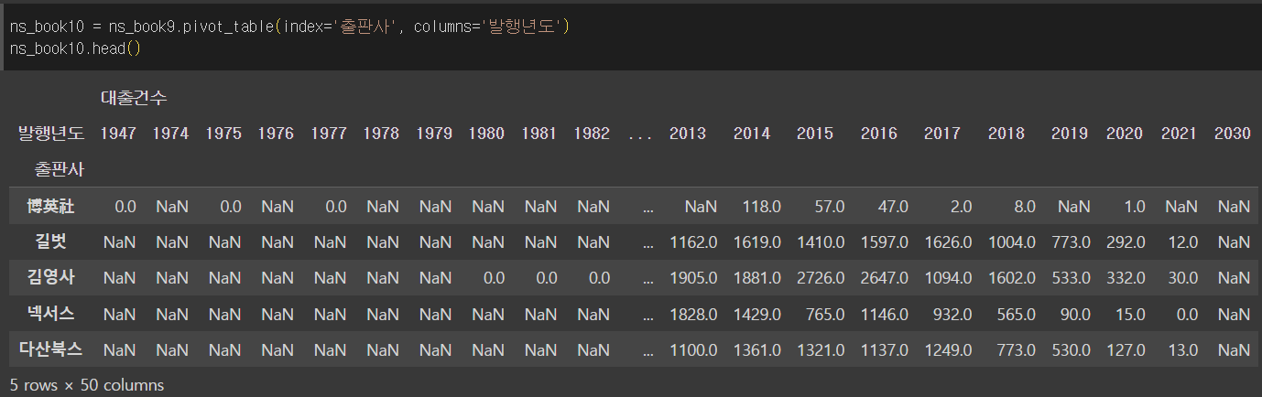Click the 1947 year column header
The image size is (1262, 397).
tap(118, 134)
